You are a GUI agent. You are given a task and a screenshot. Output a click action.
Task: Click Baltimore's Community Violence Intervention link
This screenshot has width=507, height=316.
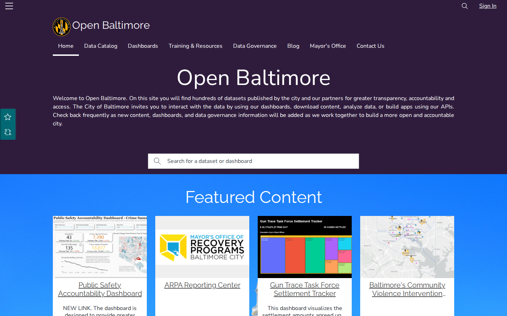pos(407,289)
